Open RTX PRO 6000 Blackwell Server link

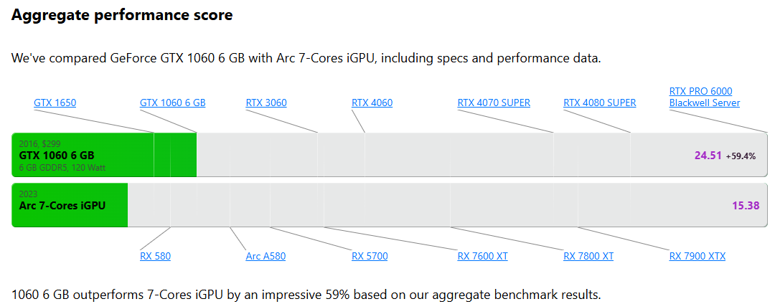pos(705,97)
